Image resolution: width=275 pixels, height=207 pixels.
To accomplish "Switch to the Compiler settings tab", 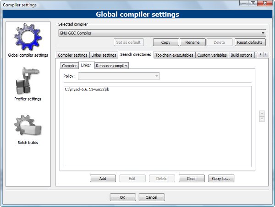I will [72, 55].
